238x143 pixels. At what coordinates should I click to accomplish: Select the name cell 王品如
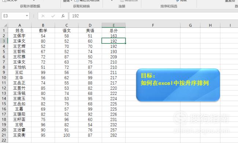19,104
